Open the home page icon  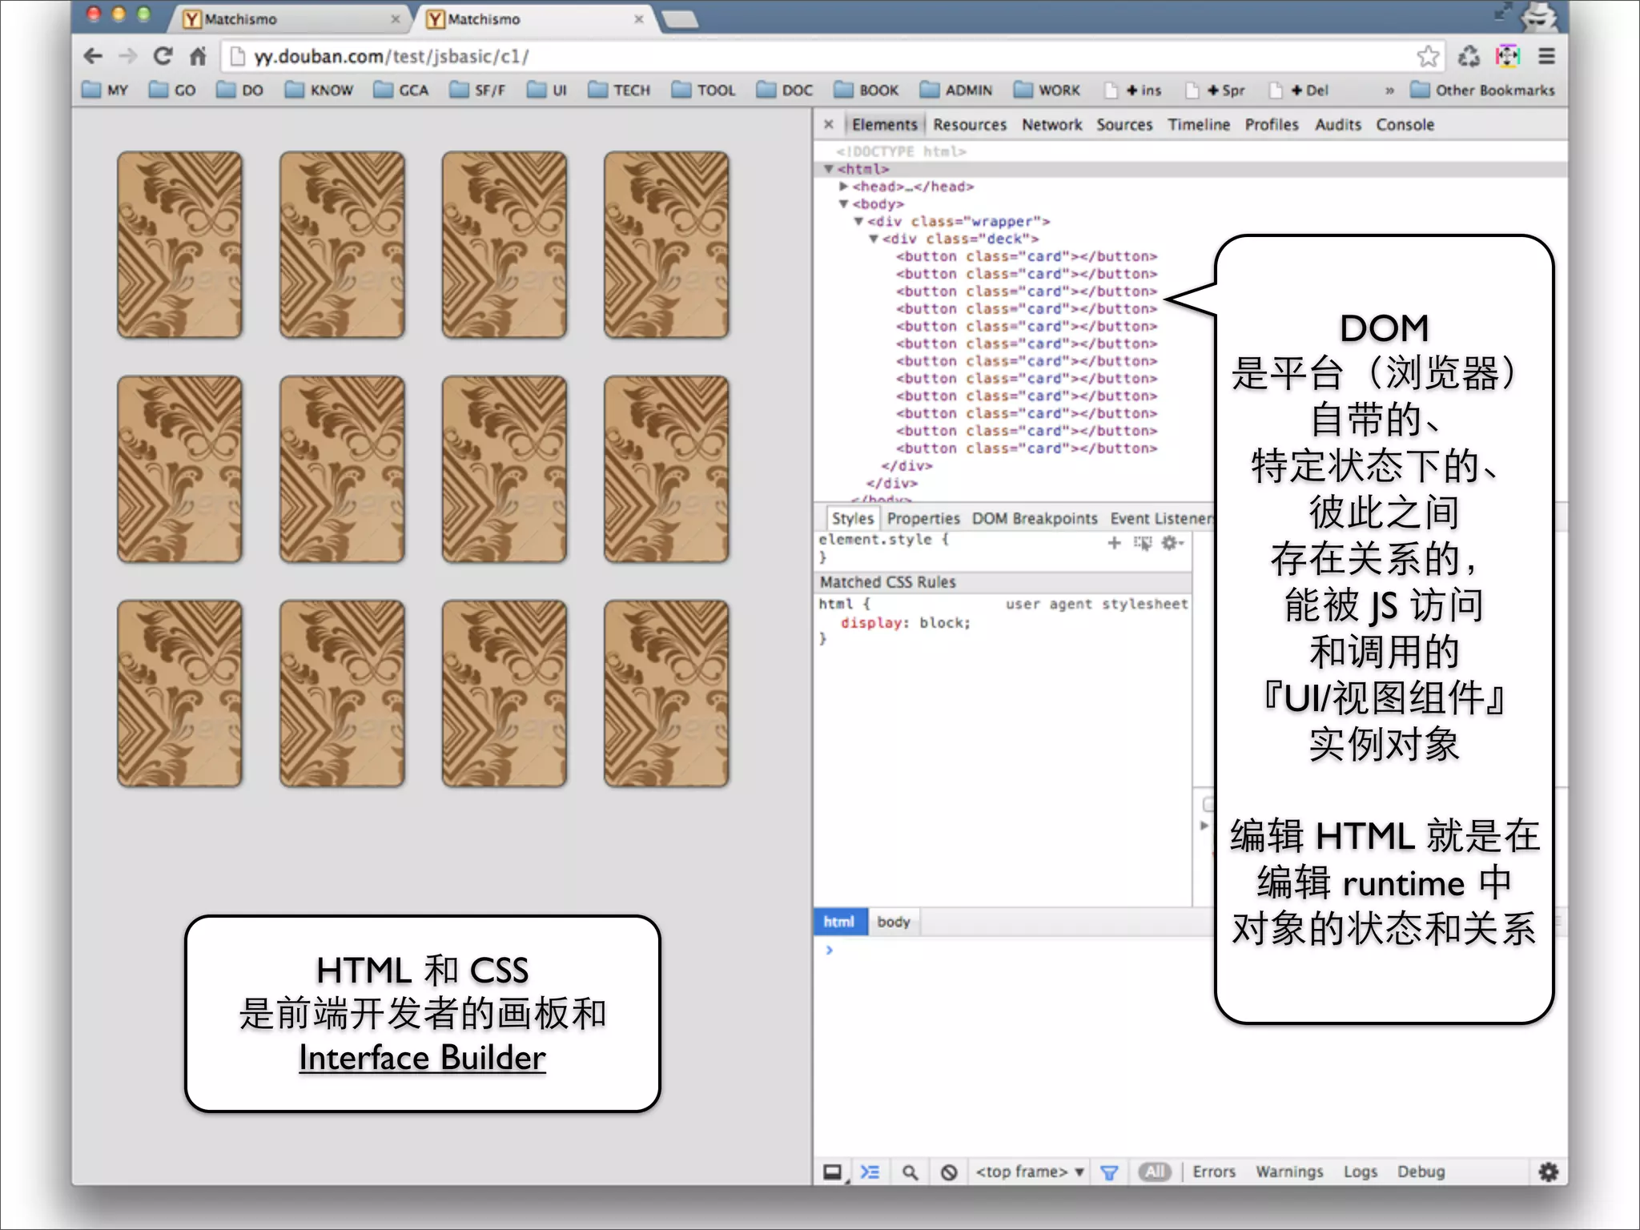[x=198, y=56]
